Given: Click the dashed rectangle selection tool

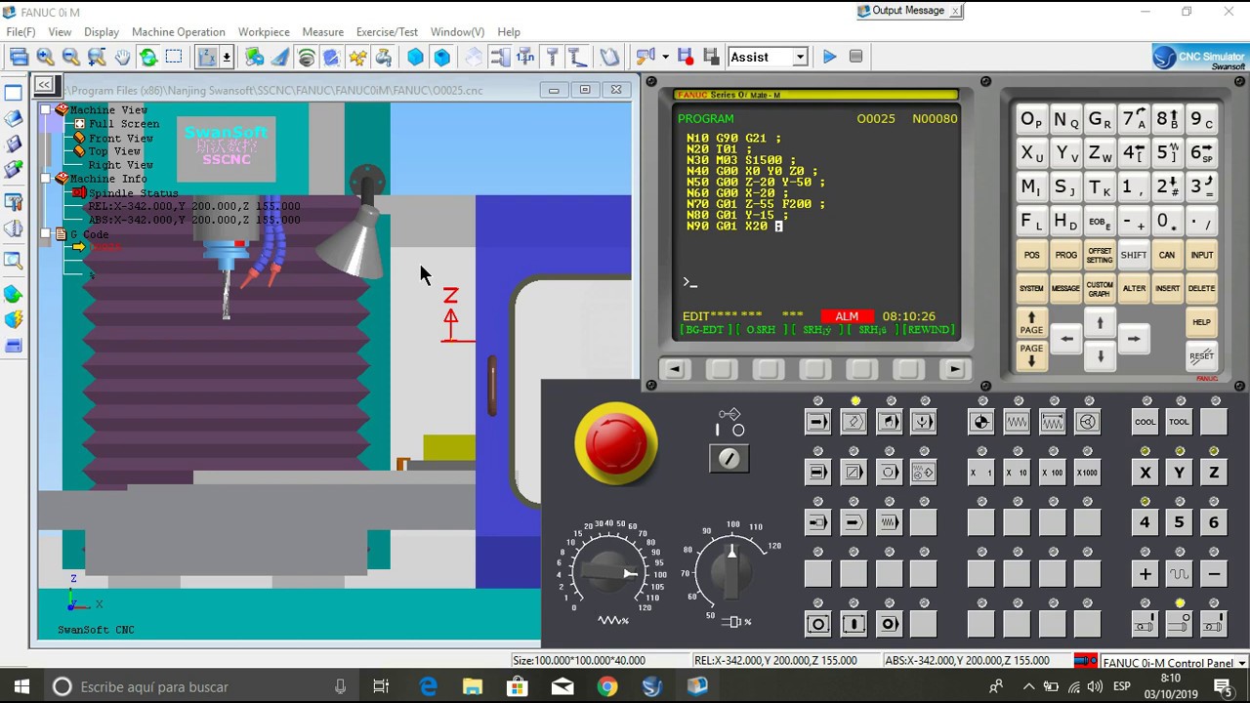Looking at the screenshot, I should pyautogui.click(x=174, y=57).
